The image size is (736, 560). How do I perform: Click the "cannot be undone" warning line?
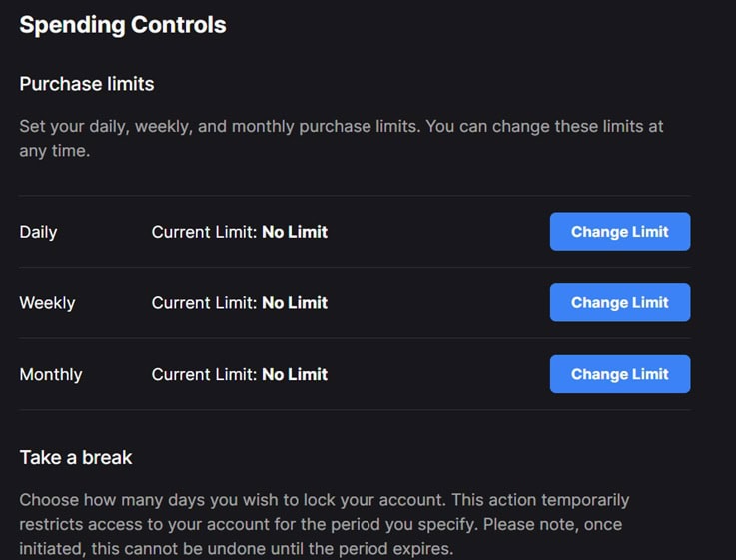click(236, 548)
